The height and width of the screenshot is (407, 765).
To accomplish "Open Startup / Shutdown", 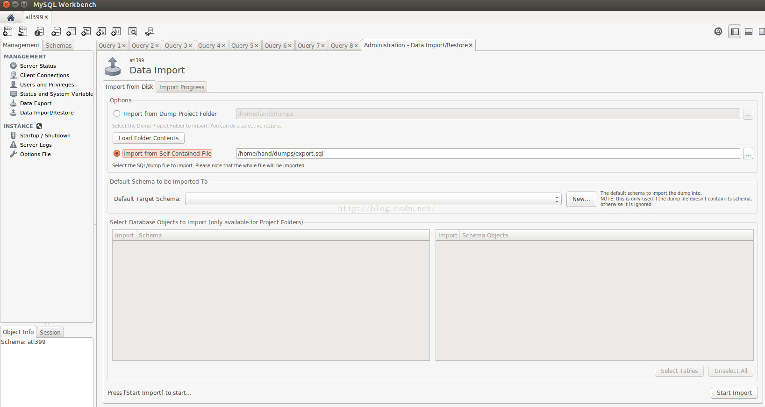I will [x=45, y=136].
